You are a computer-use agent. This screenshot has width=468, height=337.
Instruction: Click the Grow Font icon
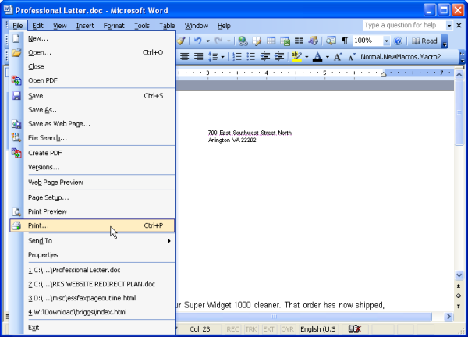point(338,57)
